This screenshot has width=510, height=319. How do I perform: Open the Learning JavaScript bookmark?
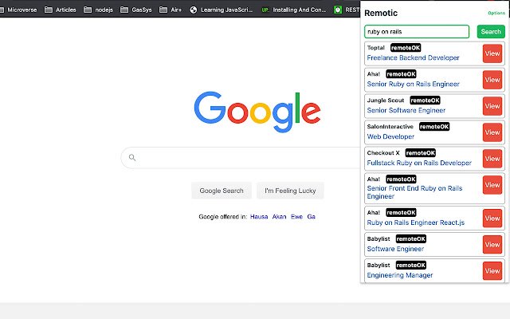coord(222,10)
